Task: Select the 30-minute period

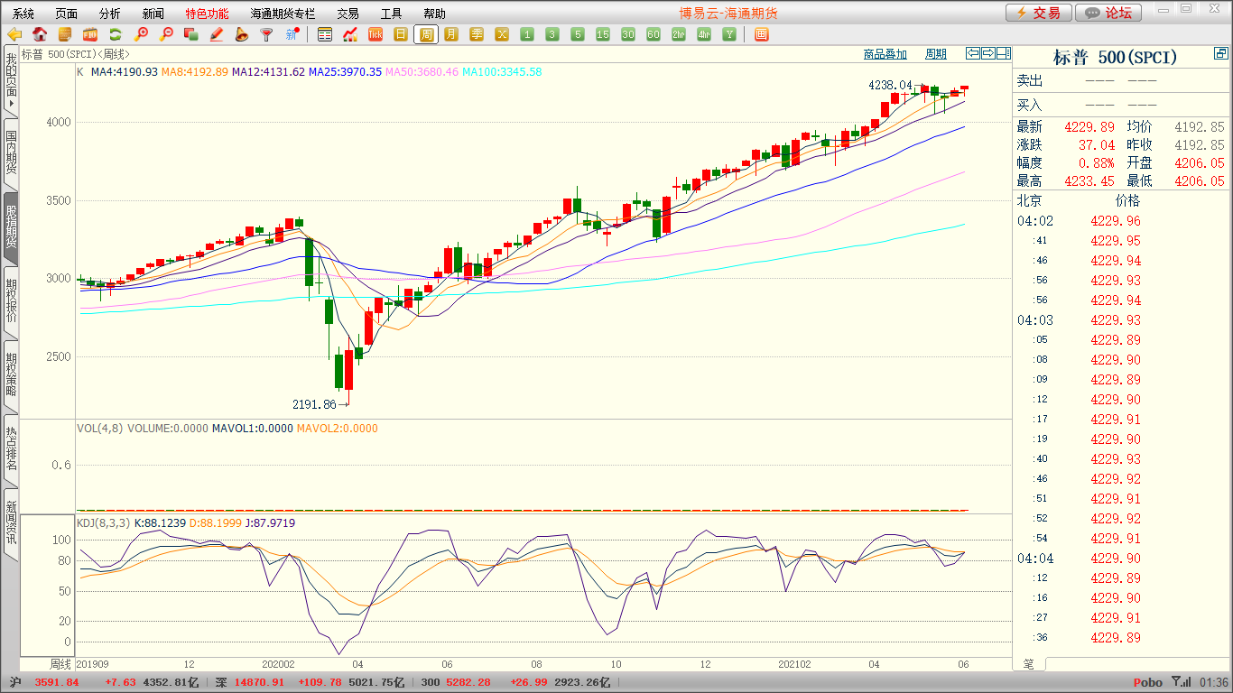Action: tap(628, 34)
